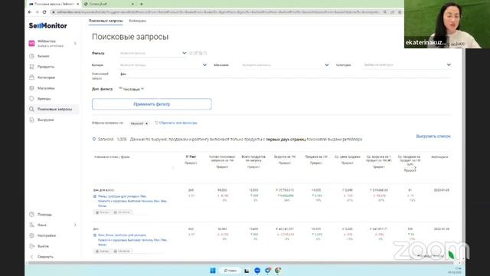This screenshot has height=276, width=490.
Task: Open the Бизнес section in the sidebar
Action: [x=44, y=56]
